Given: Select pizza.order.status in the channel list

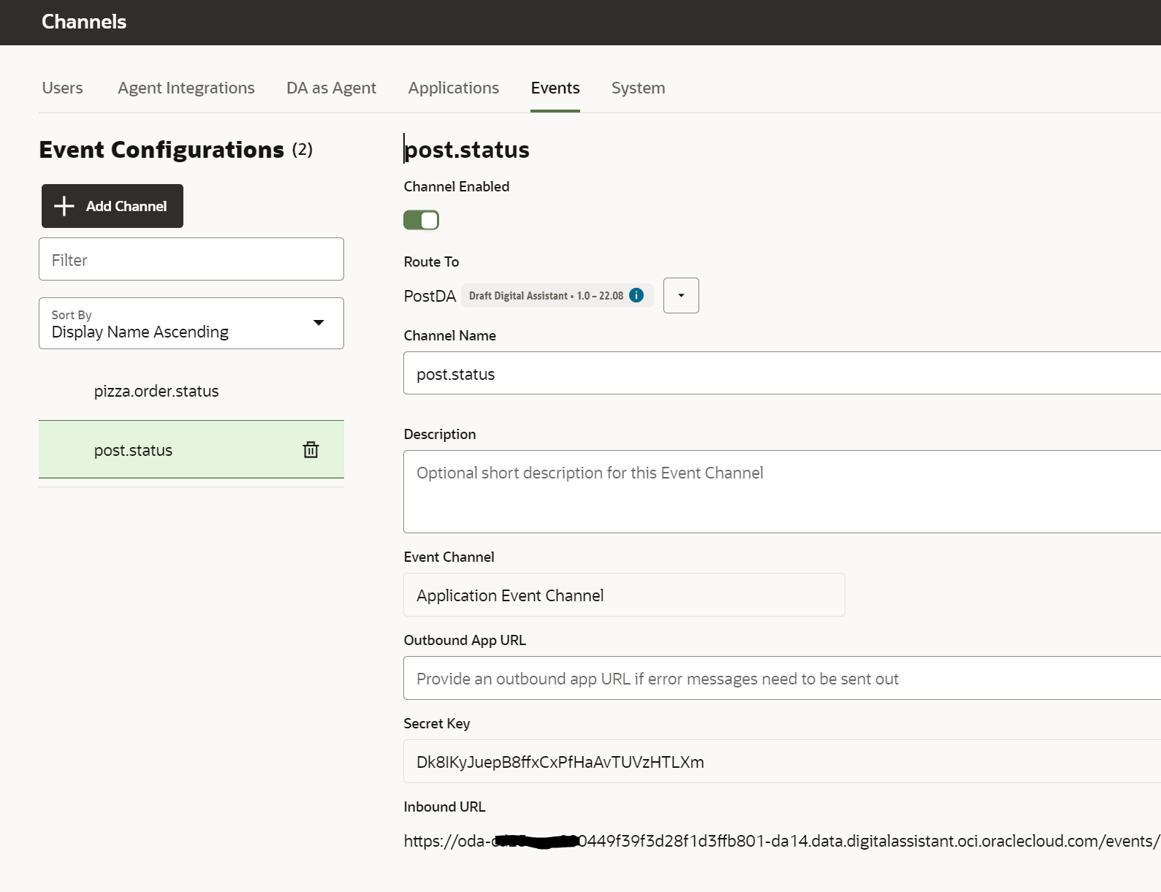Looking at the screenshot, I should (156, 391).
